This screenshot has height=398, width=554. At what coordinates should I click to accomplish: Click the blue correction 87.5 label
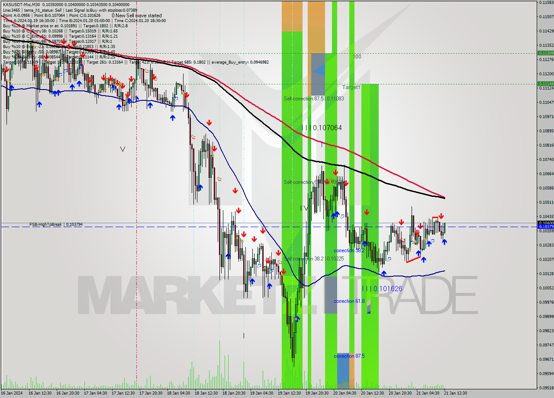click(x=349, y=356)
